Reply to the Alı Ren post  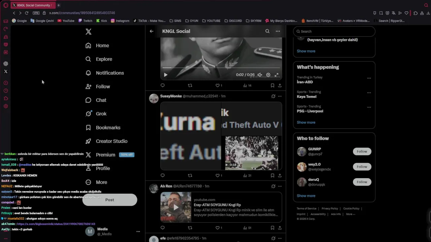pos(163,228)
